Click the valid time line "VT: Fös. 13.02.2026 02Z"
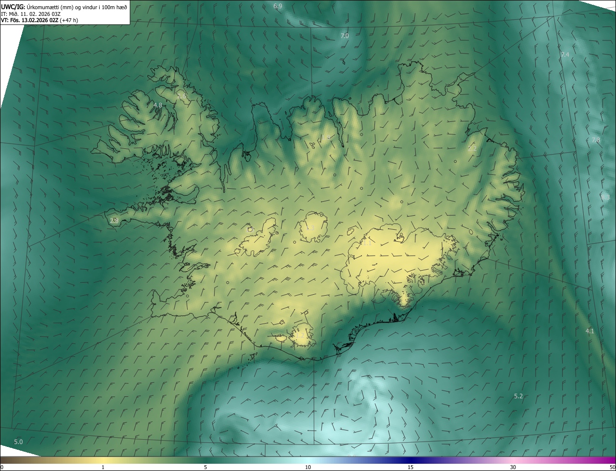Image resolution: width=616 pixels, height=471 pixels. click(30, 20)
